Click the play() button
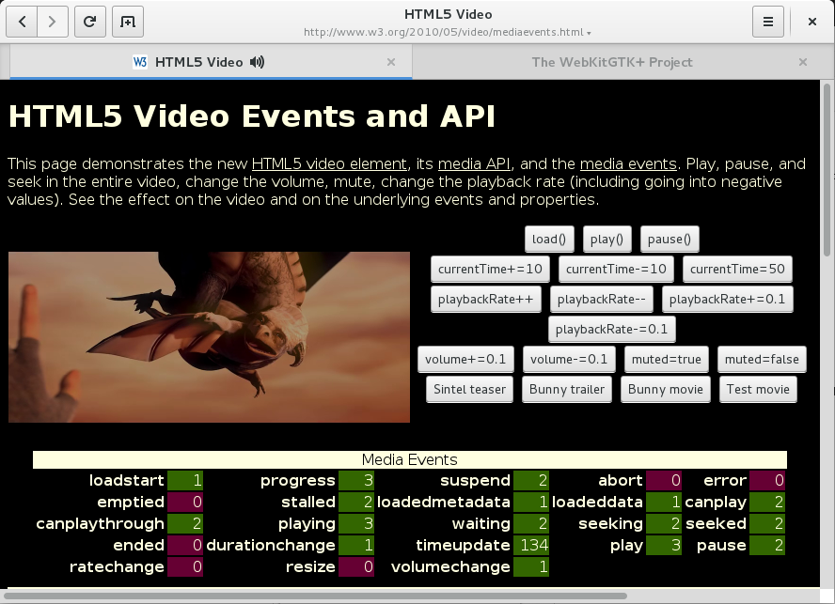 (x=607, y=239)
